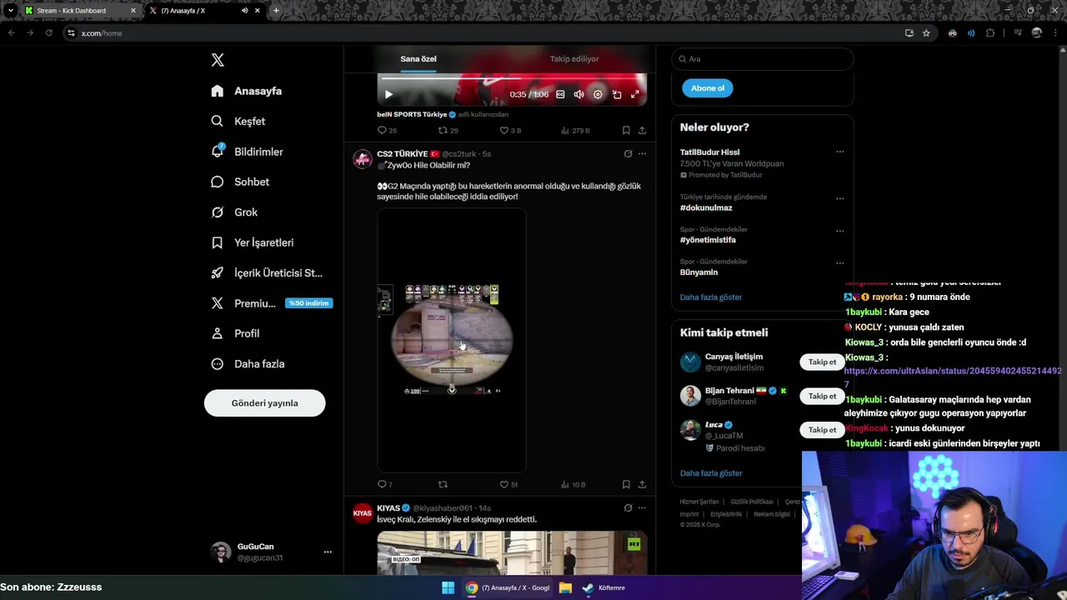Screen dimensions: 1067x600
Task: Open Sohbet messages
Action: point(240,182)
